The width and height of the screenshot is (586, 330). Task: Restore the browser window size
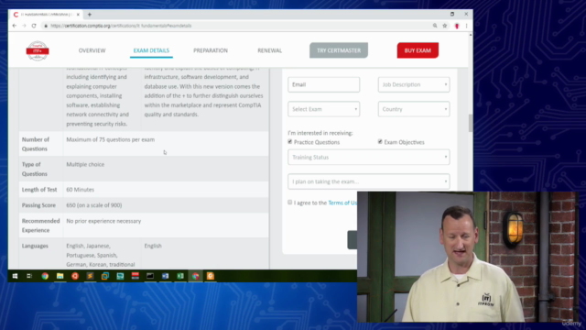click(x=452, y=15)
